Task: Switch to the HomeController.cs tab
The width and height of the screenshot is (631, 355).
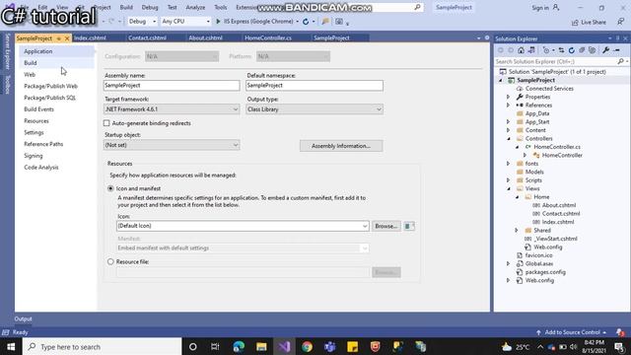Action: (268, 37)
